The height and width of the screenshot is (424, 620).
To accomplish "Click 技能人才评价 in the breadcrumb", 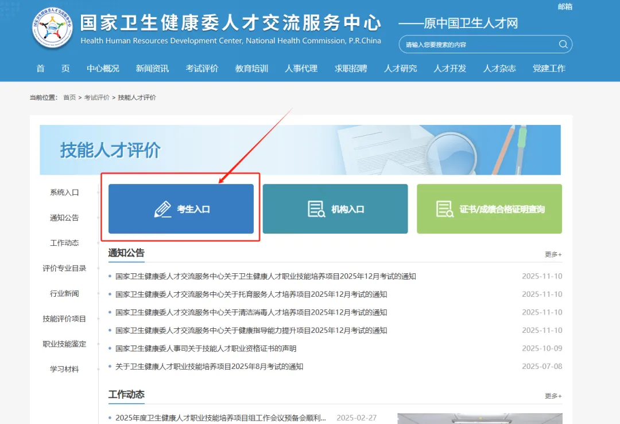I will (x=137, y=97).
